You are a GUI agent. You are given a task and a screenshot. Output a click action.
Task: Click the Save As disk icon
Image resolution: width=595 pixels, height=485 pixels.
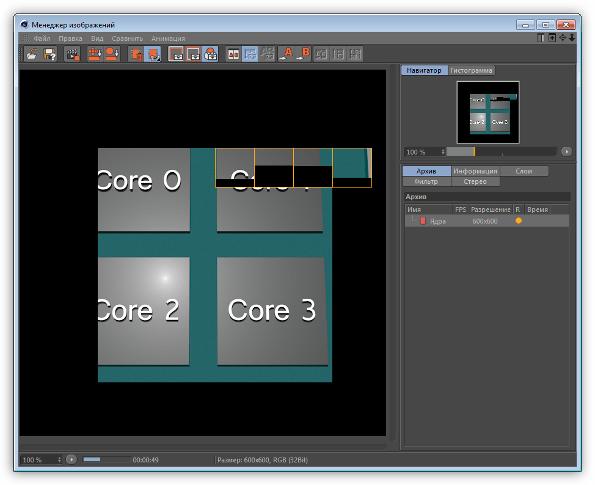pyautogui.click(x=50, y=54)
